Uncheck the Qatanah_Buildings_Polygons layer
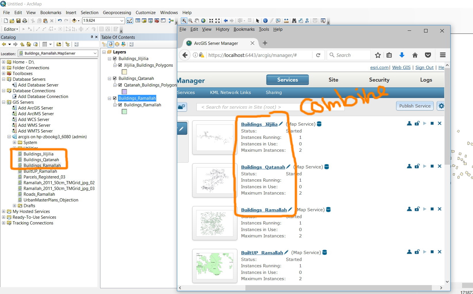473x294 pixels. point(120,85)
